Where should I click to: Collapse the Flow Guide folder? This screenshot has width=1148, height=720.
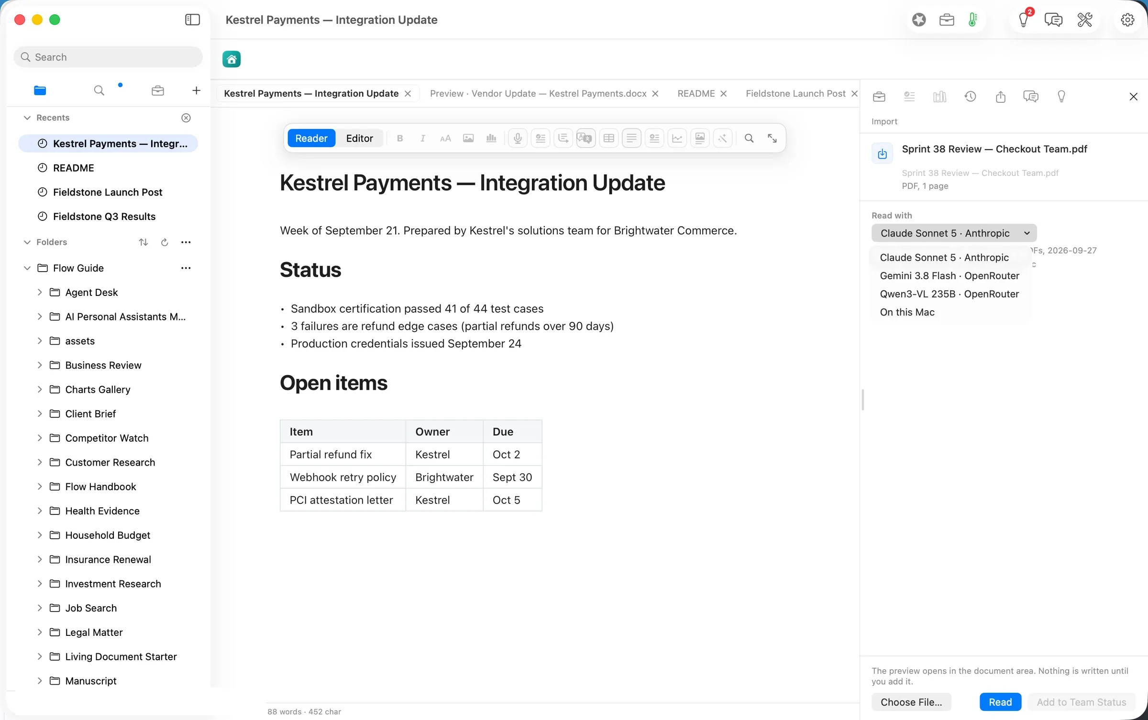[x=27, y=268]
